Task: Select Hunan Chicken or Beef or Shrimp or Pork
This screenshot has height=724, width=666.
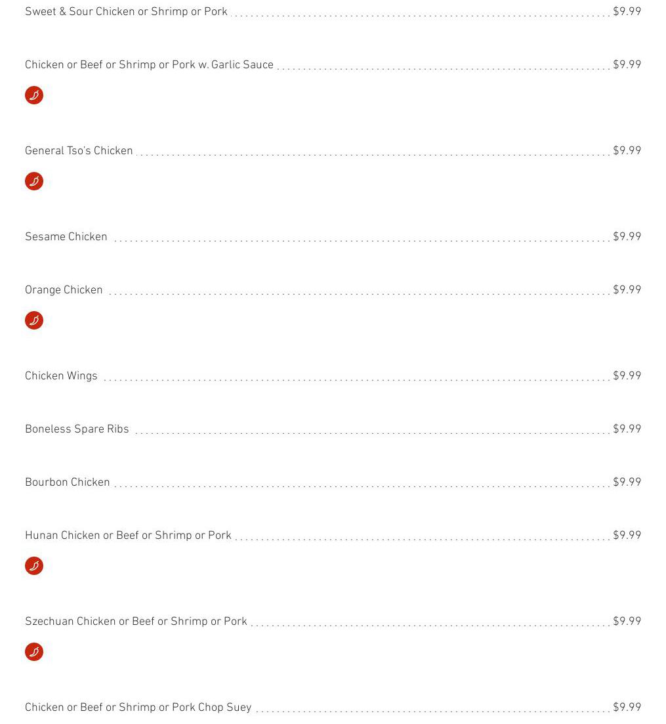Action: tap(128, 536)
